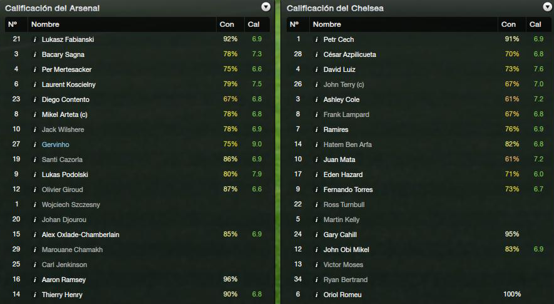
Task: Click info icon next to Olivier Giroud
Action: (34, 190)
